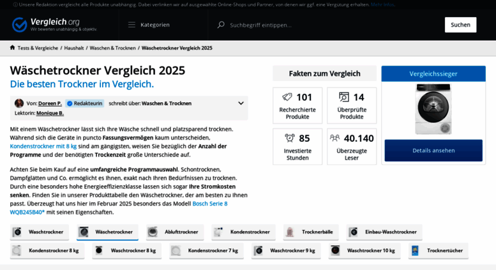
Task: Click the Vergleichssieger dryer product image
Action: coord(433,109)
